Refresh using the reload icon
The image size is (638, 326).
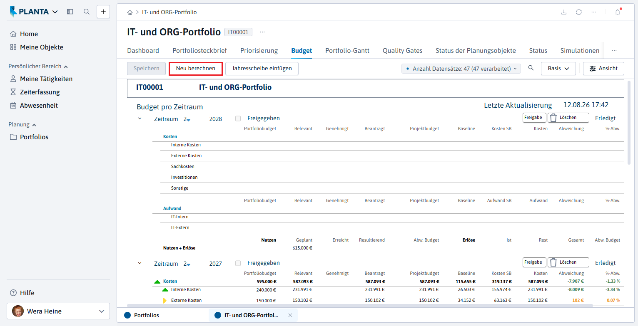tap(579, 12)
